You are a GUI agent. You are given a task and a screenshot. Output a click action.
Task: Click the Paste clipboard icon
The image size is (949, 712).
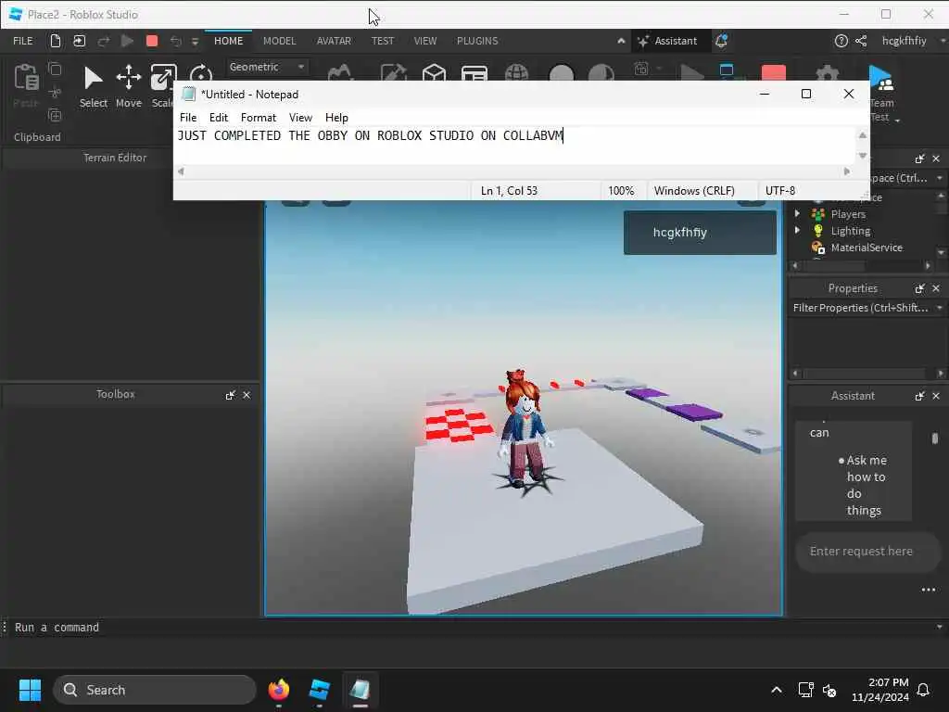point(26,78)
